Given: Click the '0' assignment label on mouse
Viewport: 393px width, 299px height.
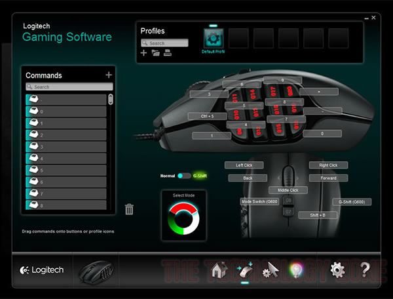Looking at the screenshot, I should coord(322,134).
